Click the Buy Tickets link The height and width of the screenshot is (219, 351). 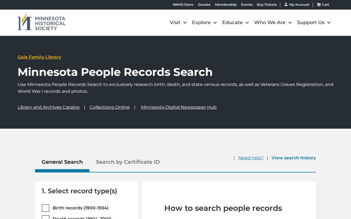tap(267, 5)
